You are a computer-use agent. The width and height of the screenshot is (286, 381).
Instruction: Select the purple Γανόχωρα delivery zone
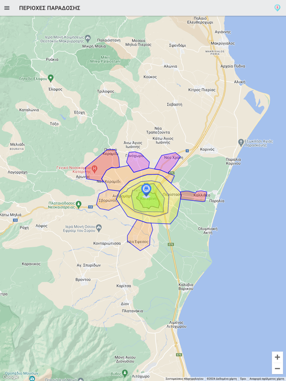click(138, 163)
